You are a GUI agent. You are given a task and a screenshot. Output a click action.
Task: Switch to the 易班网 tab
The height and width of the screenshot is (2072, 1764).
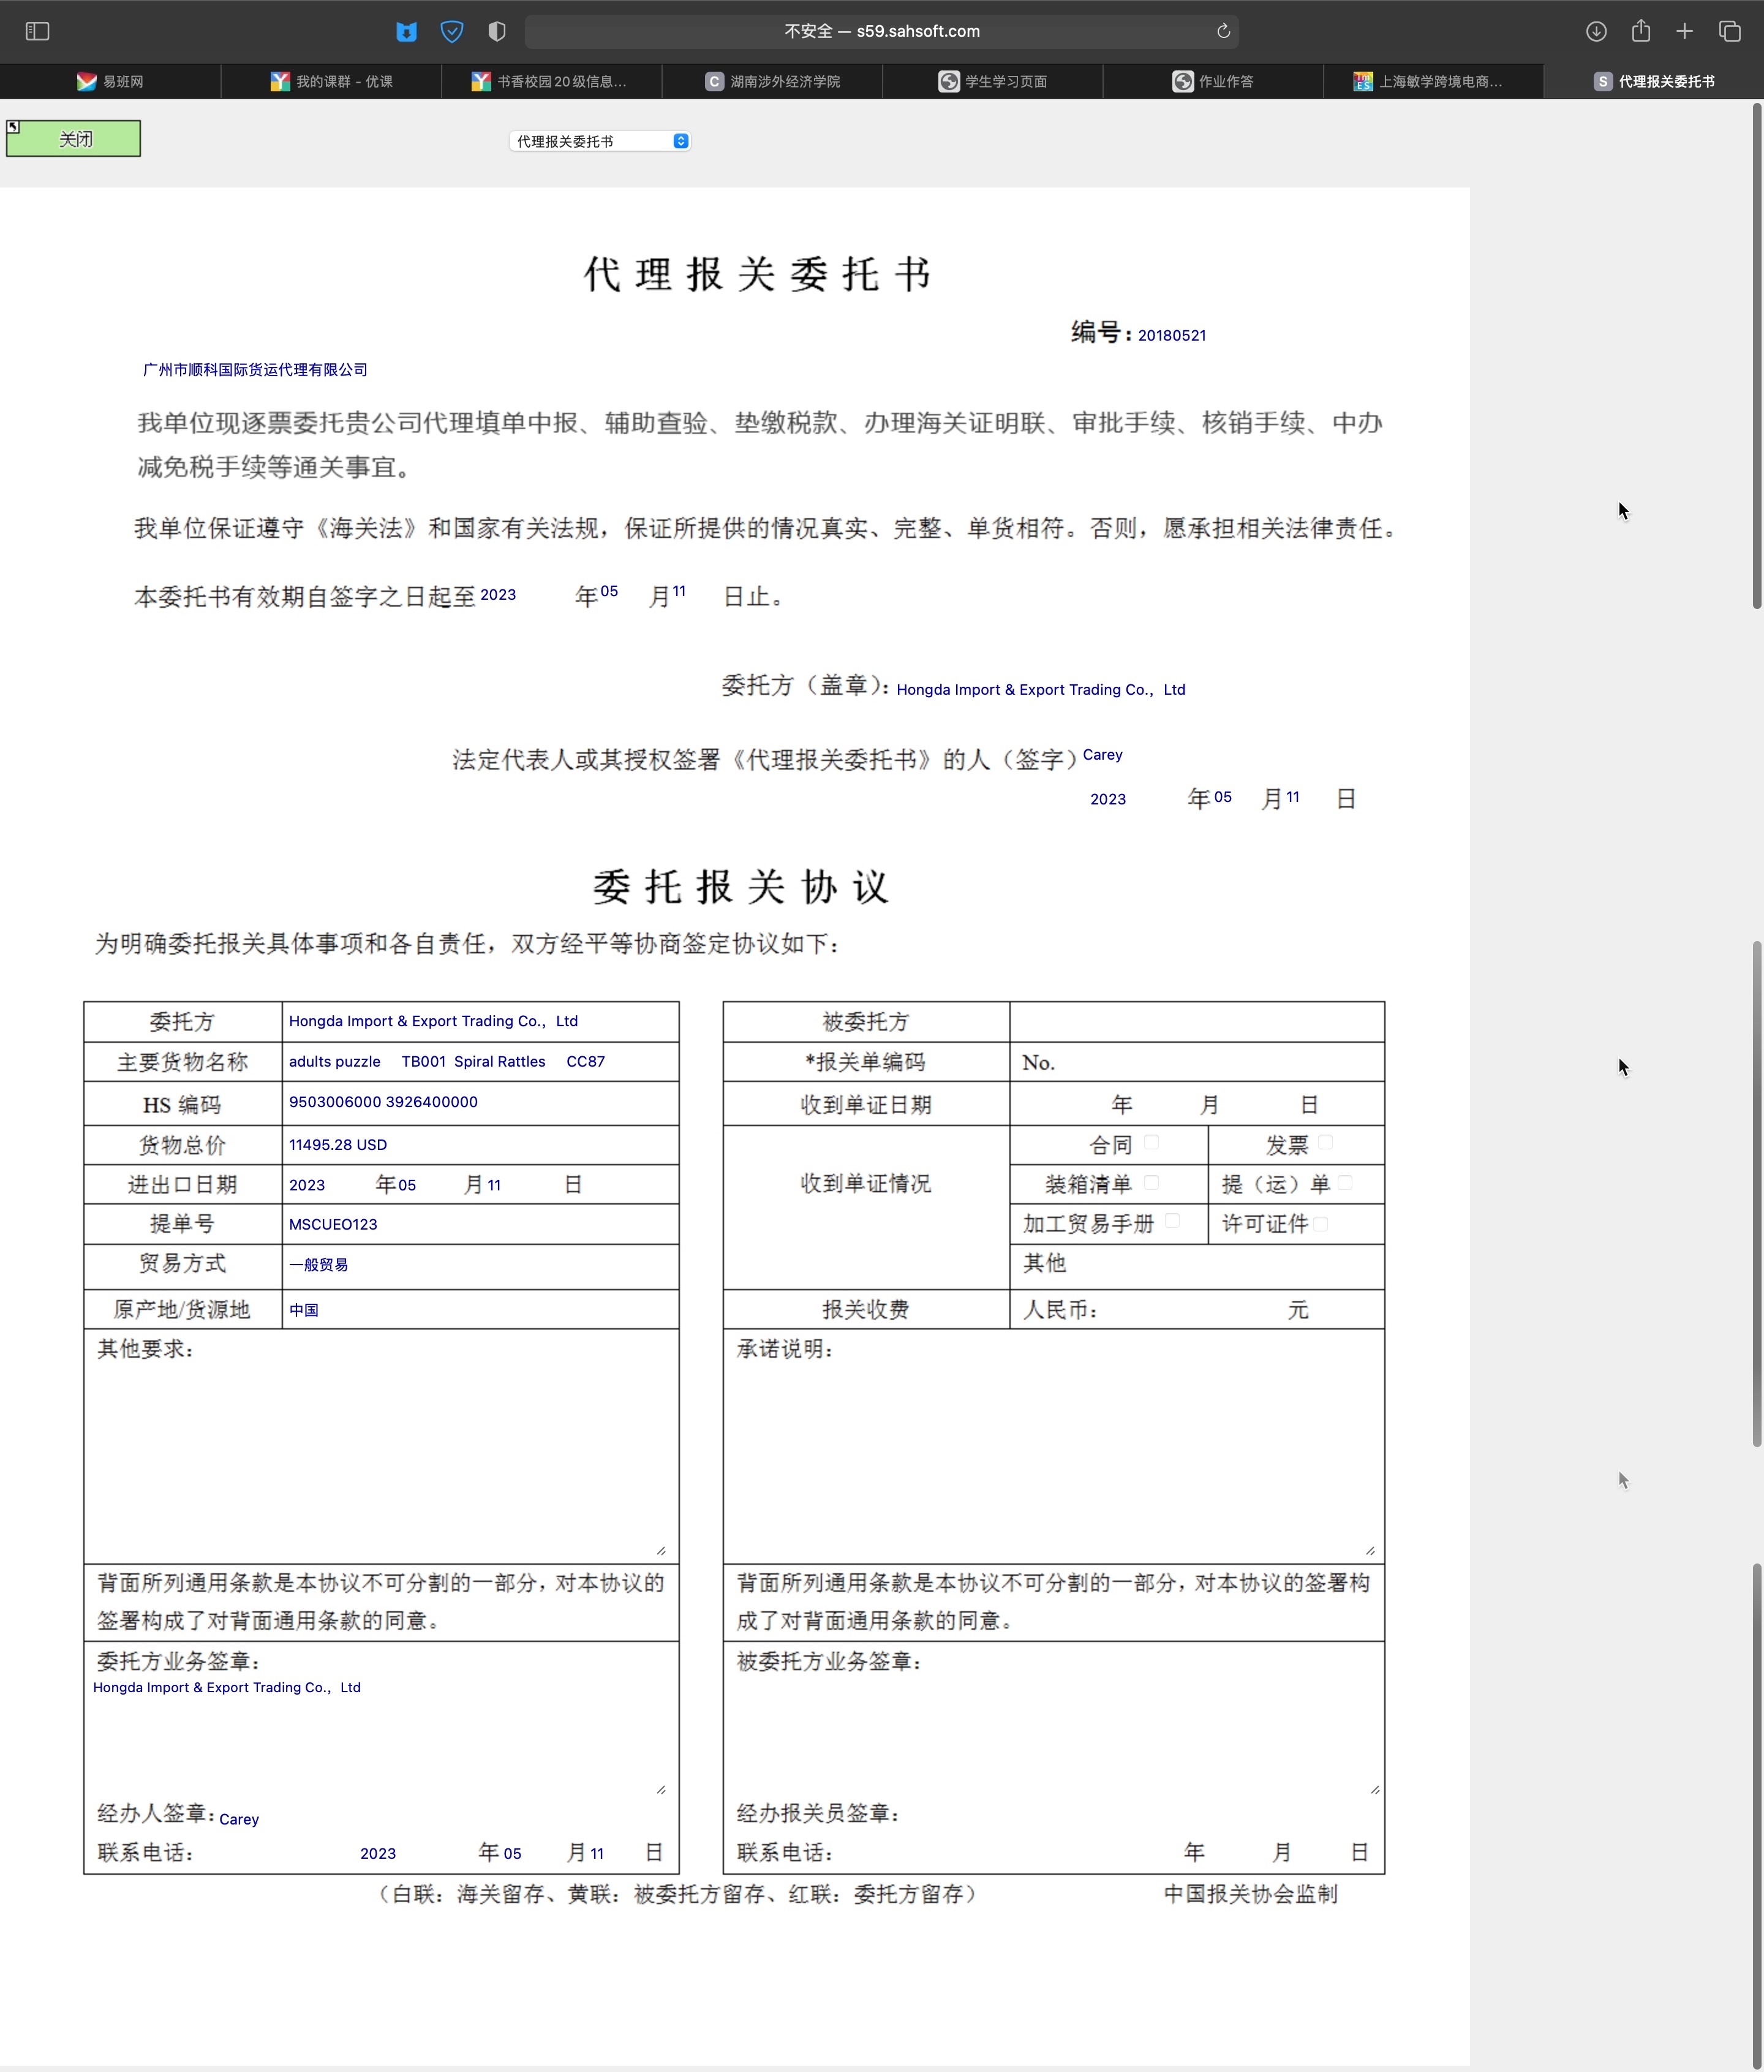[x=110, y=81]
